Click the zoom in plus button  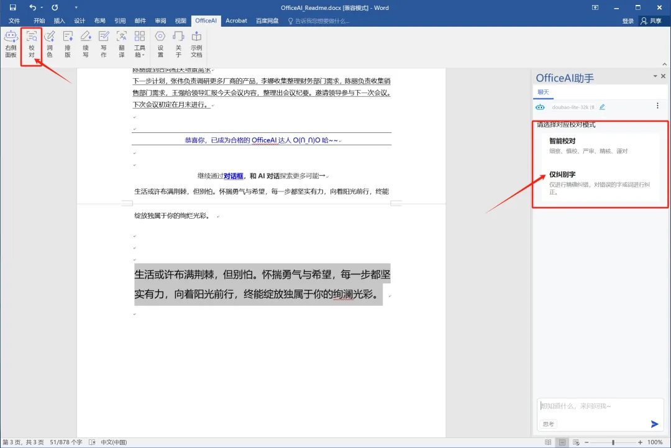click(x=640, y=442)
